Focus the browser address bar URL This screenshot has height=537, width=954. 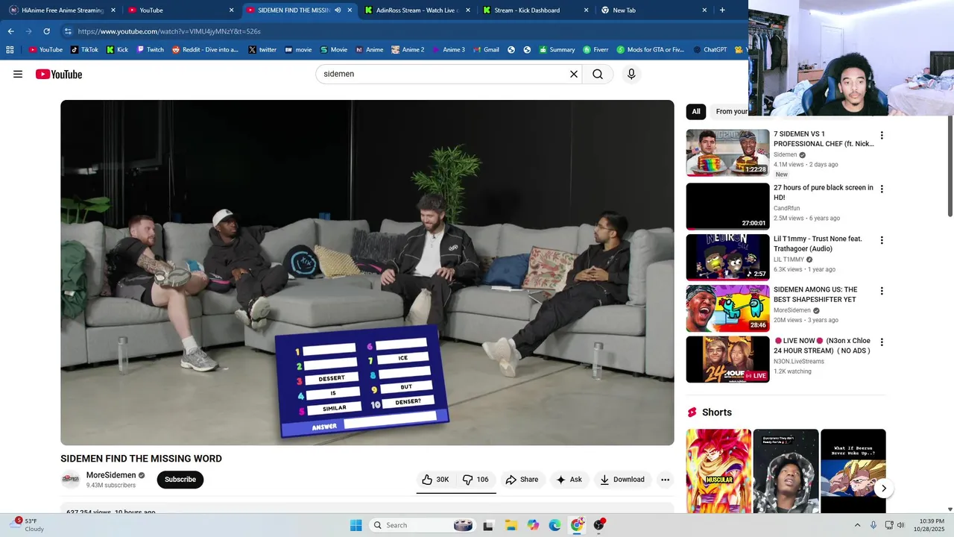tap(169, 31)
